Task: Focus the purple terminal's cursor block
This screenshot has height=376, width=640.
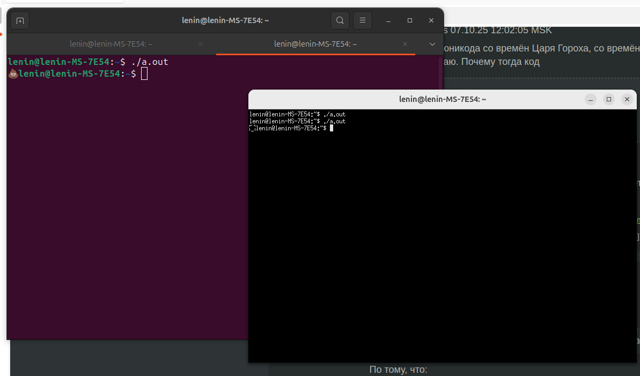Action: [144, 74]
